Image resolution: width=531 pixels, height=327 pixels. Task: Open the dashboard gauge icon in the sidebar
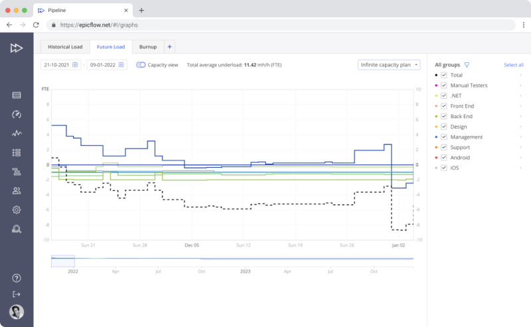(x=17, y=114)
